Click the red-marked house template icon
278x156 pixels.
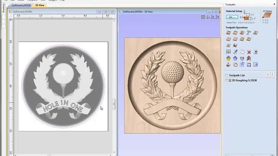tap(248, 58)
